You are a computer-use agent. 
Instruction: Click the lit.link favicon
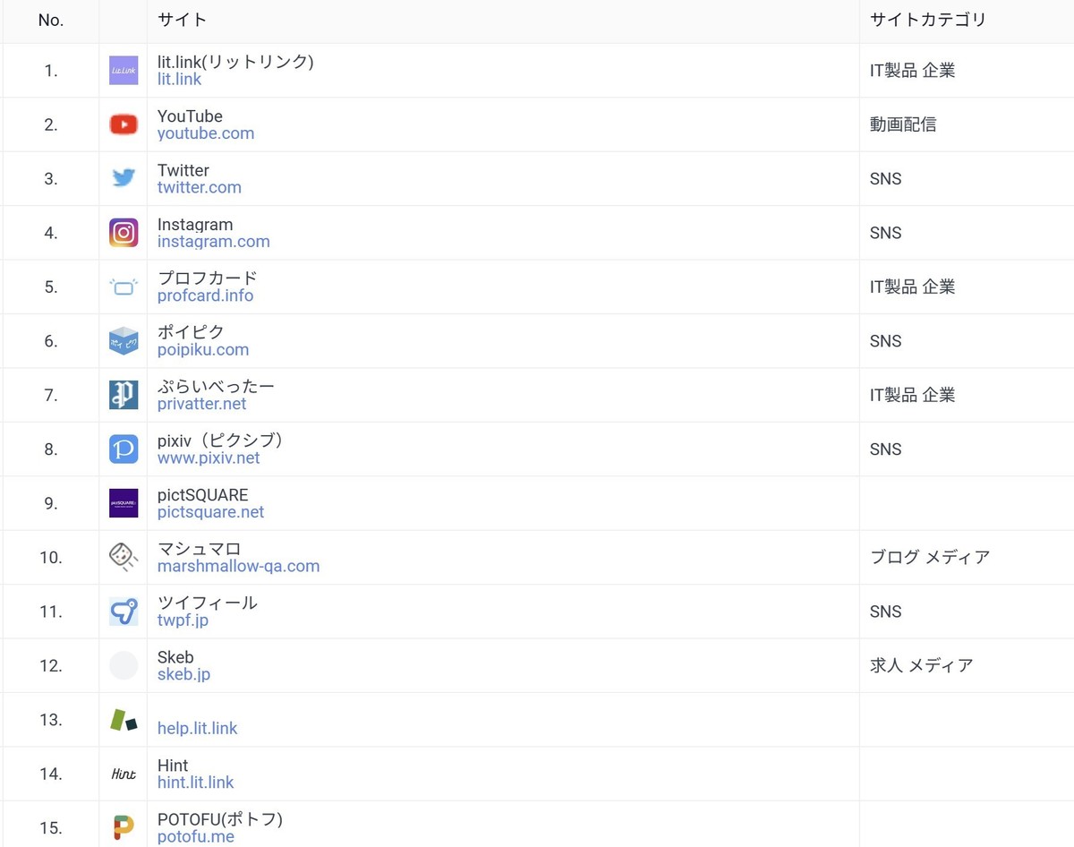click(x=124, y=71)
